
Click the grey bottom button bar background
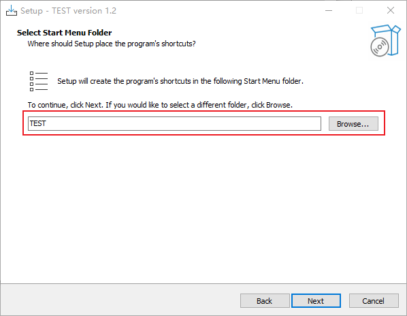[119, 300]
